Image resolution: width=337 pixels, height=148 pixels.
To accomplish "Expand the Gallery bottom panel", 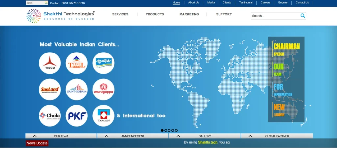I will coord(205,136).
